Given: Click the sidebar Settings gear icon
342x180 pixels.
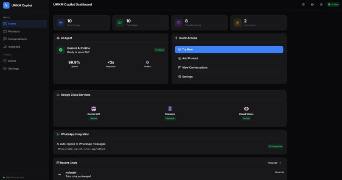Looking at the screenshot, I should (5, 68).
